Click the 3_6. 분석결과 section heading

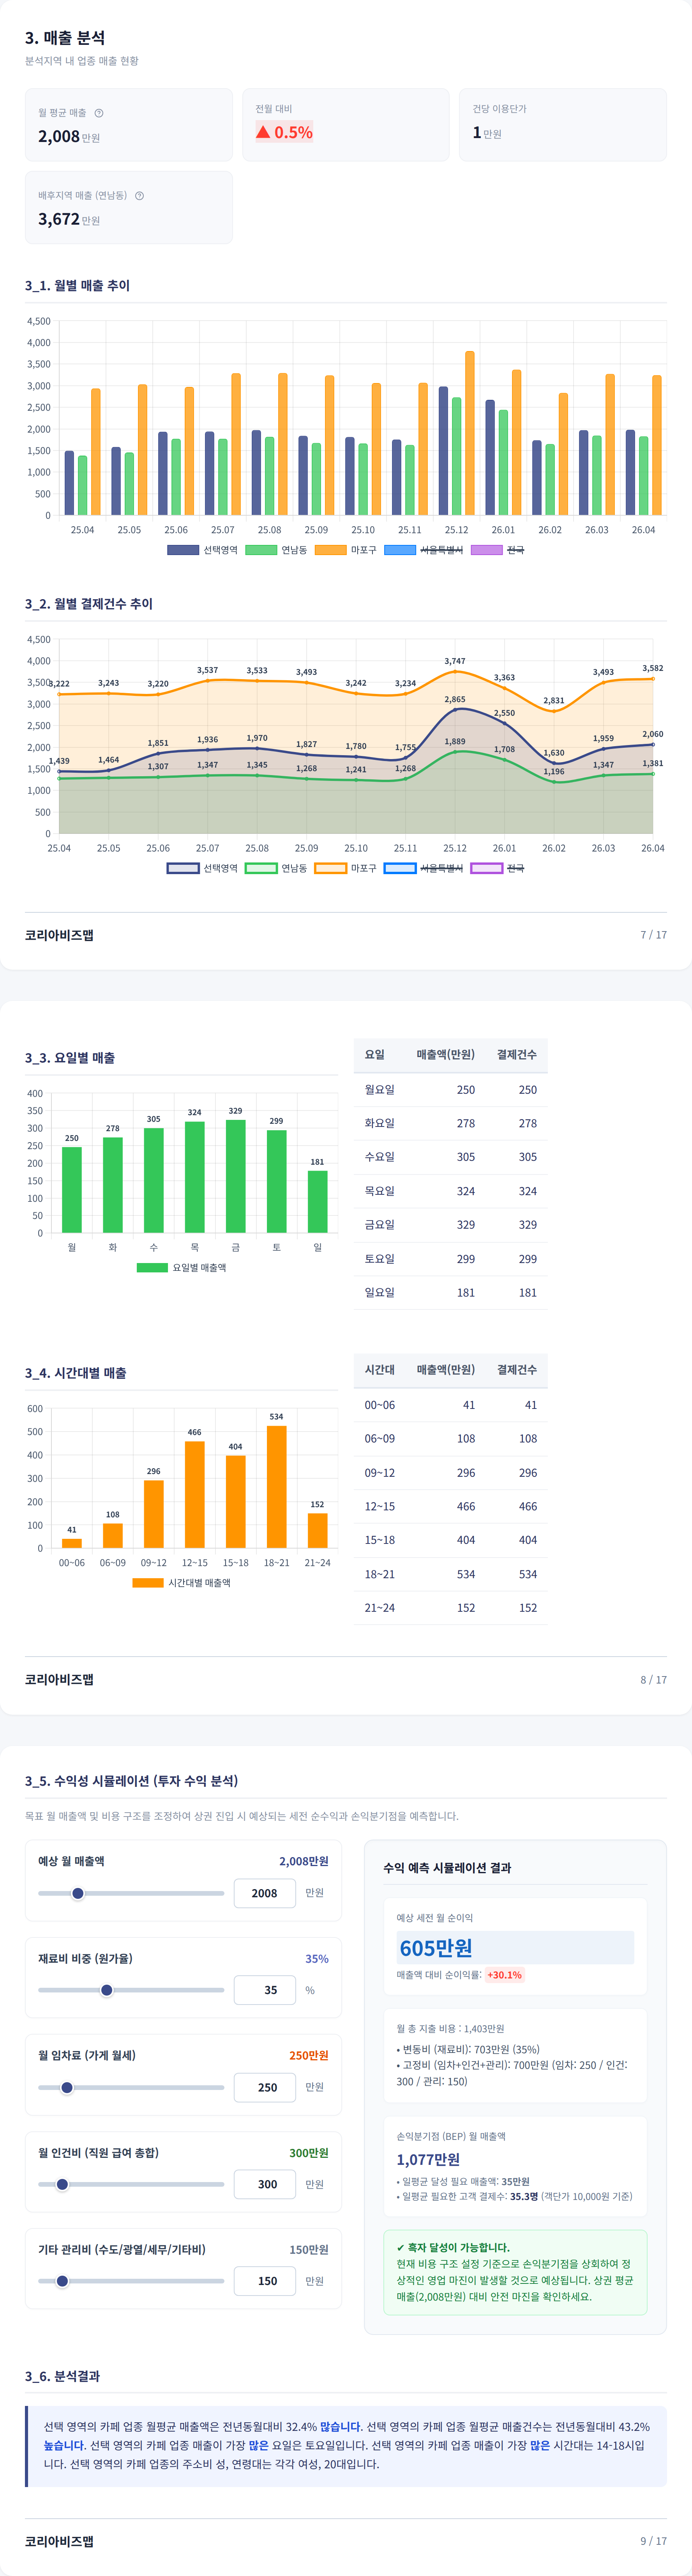(x=62, y=2376)
